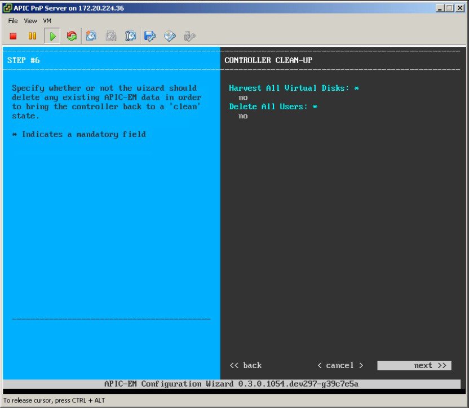Minimize the APIC PnP Server window

(x=439, y=8)
